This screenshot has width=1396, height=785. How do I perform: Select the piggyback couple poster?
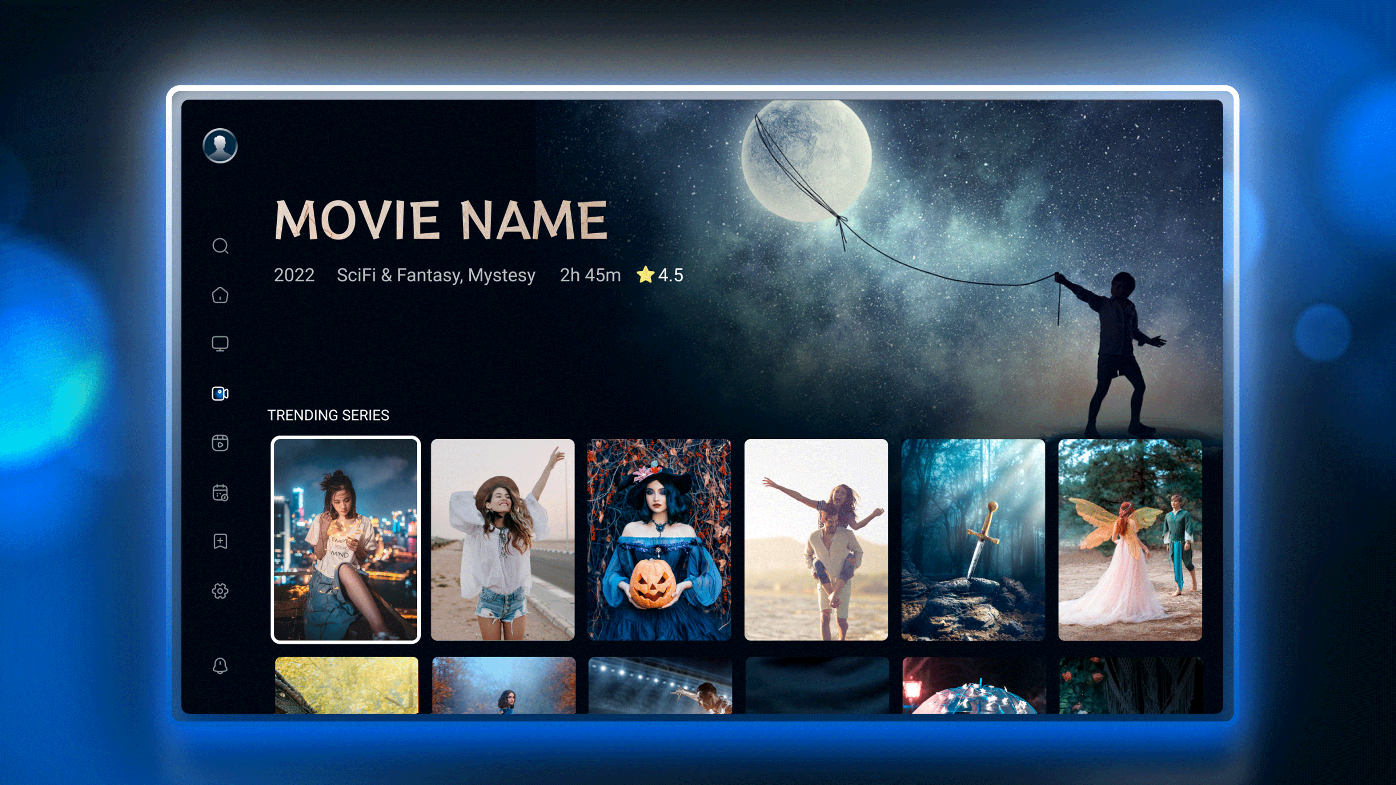point(816,540)
